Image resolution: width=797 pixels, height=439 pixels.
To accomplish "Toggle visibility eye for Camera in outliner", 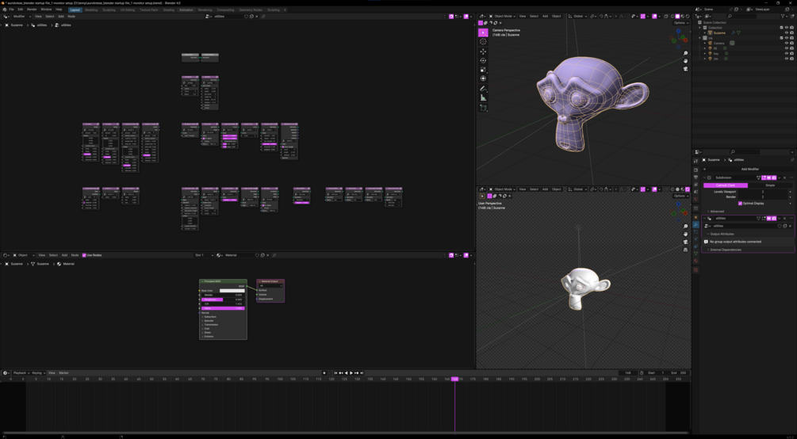I will coord(787,44).
